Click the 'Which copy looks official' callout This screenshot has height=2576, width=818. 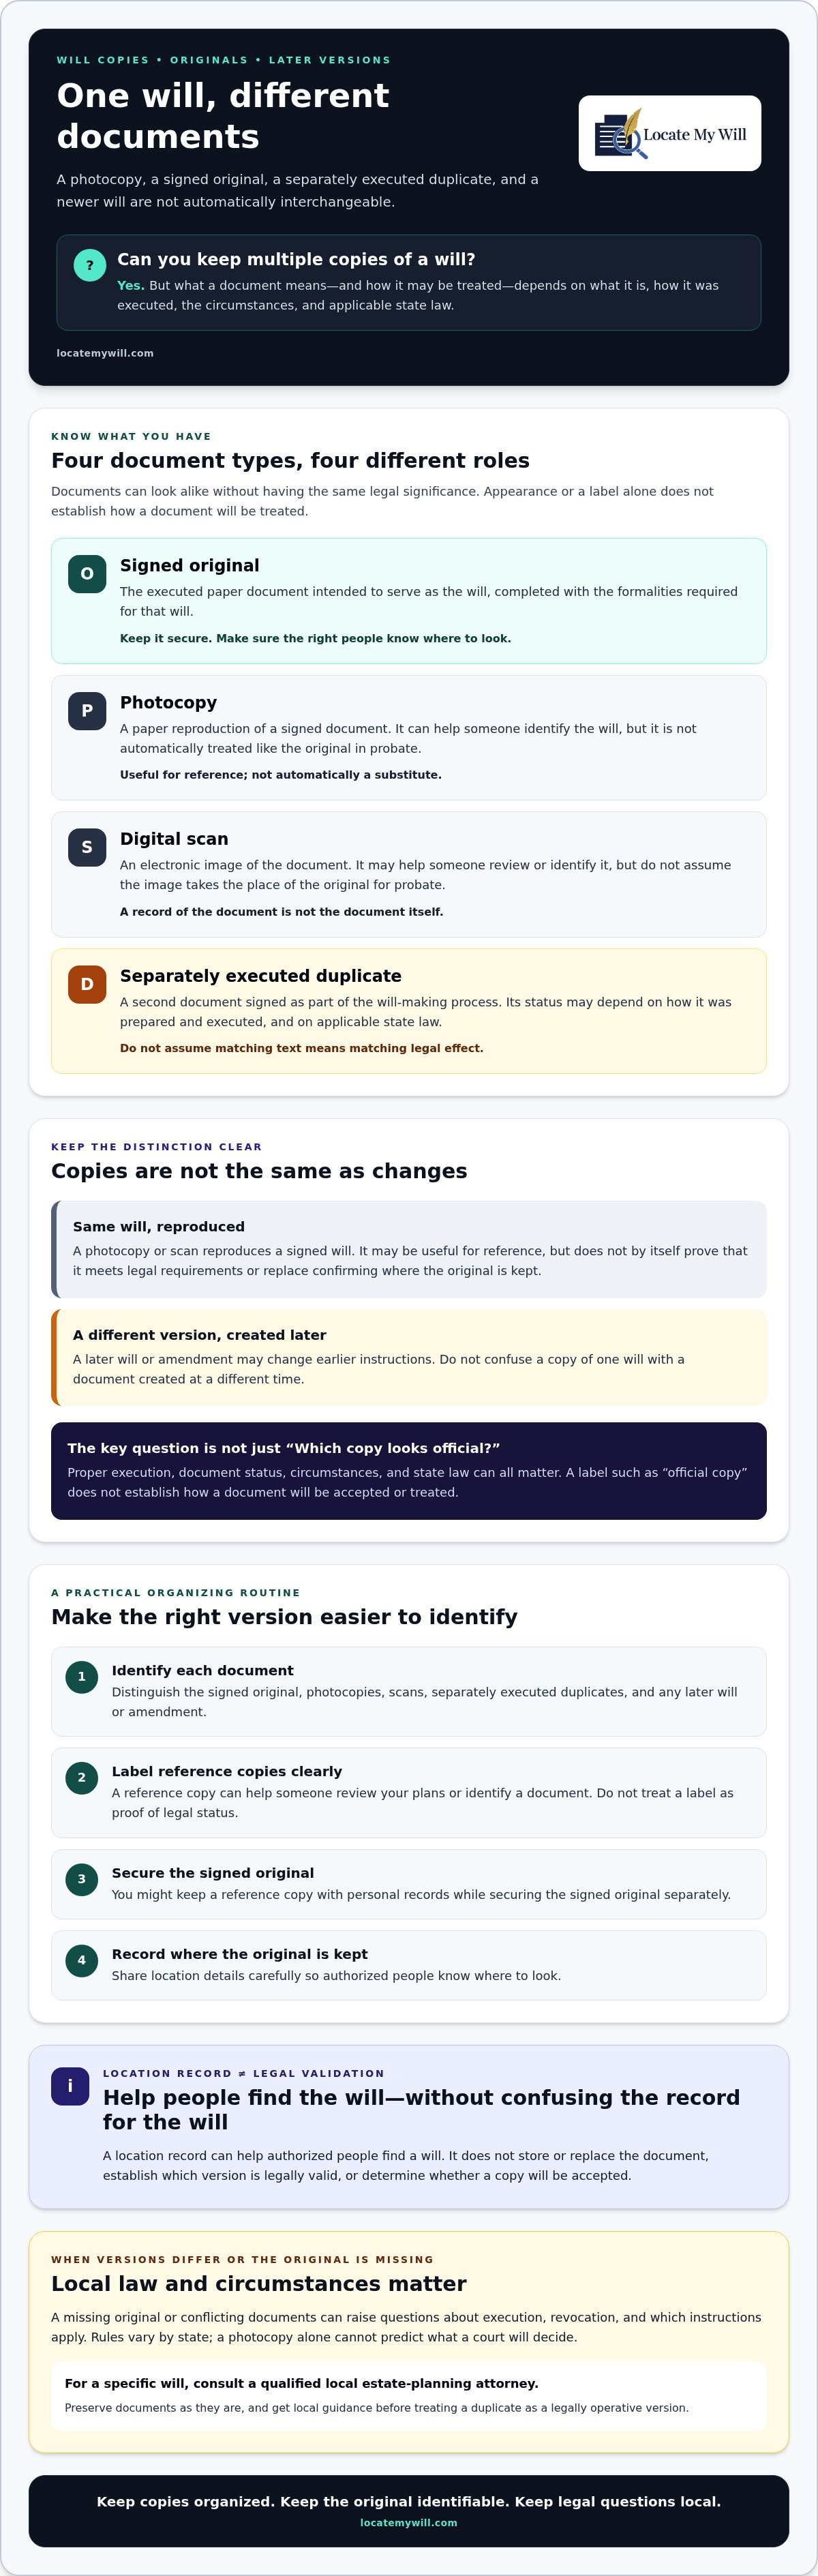tap(409, 1471)
